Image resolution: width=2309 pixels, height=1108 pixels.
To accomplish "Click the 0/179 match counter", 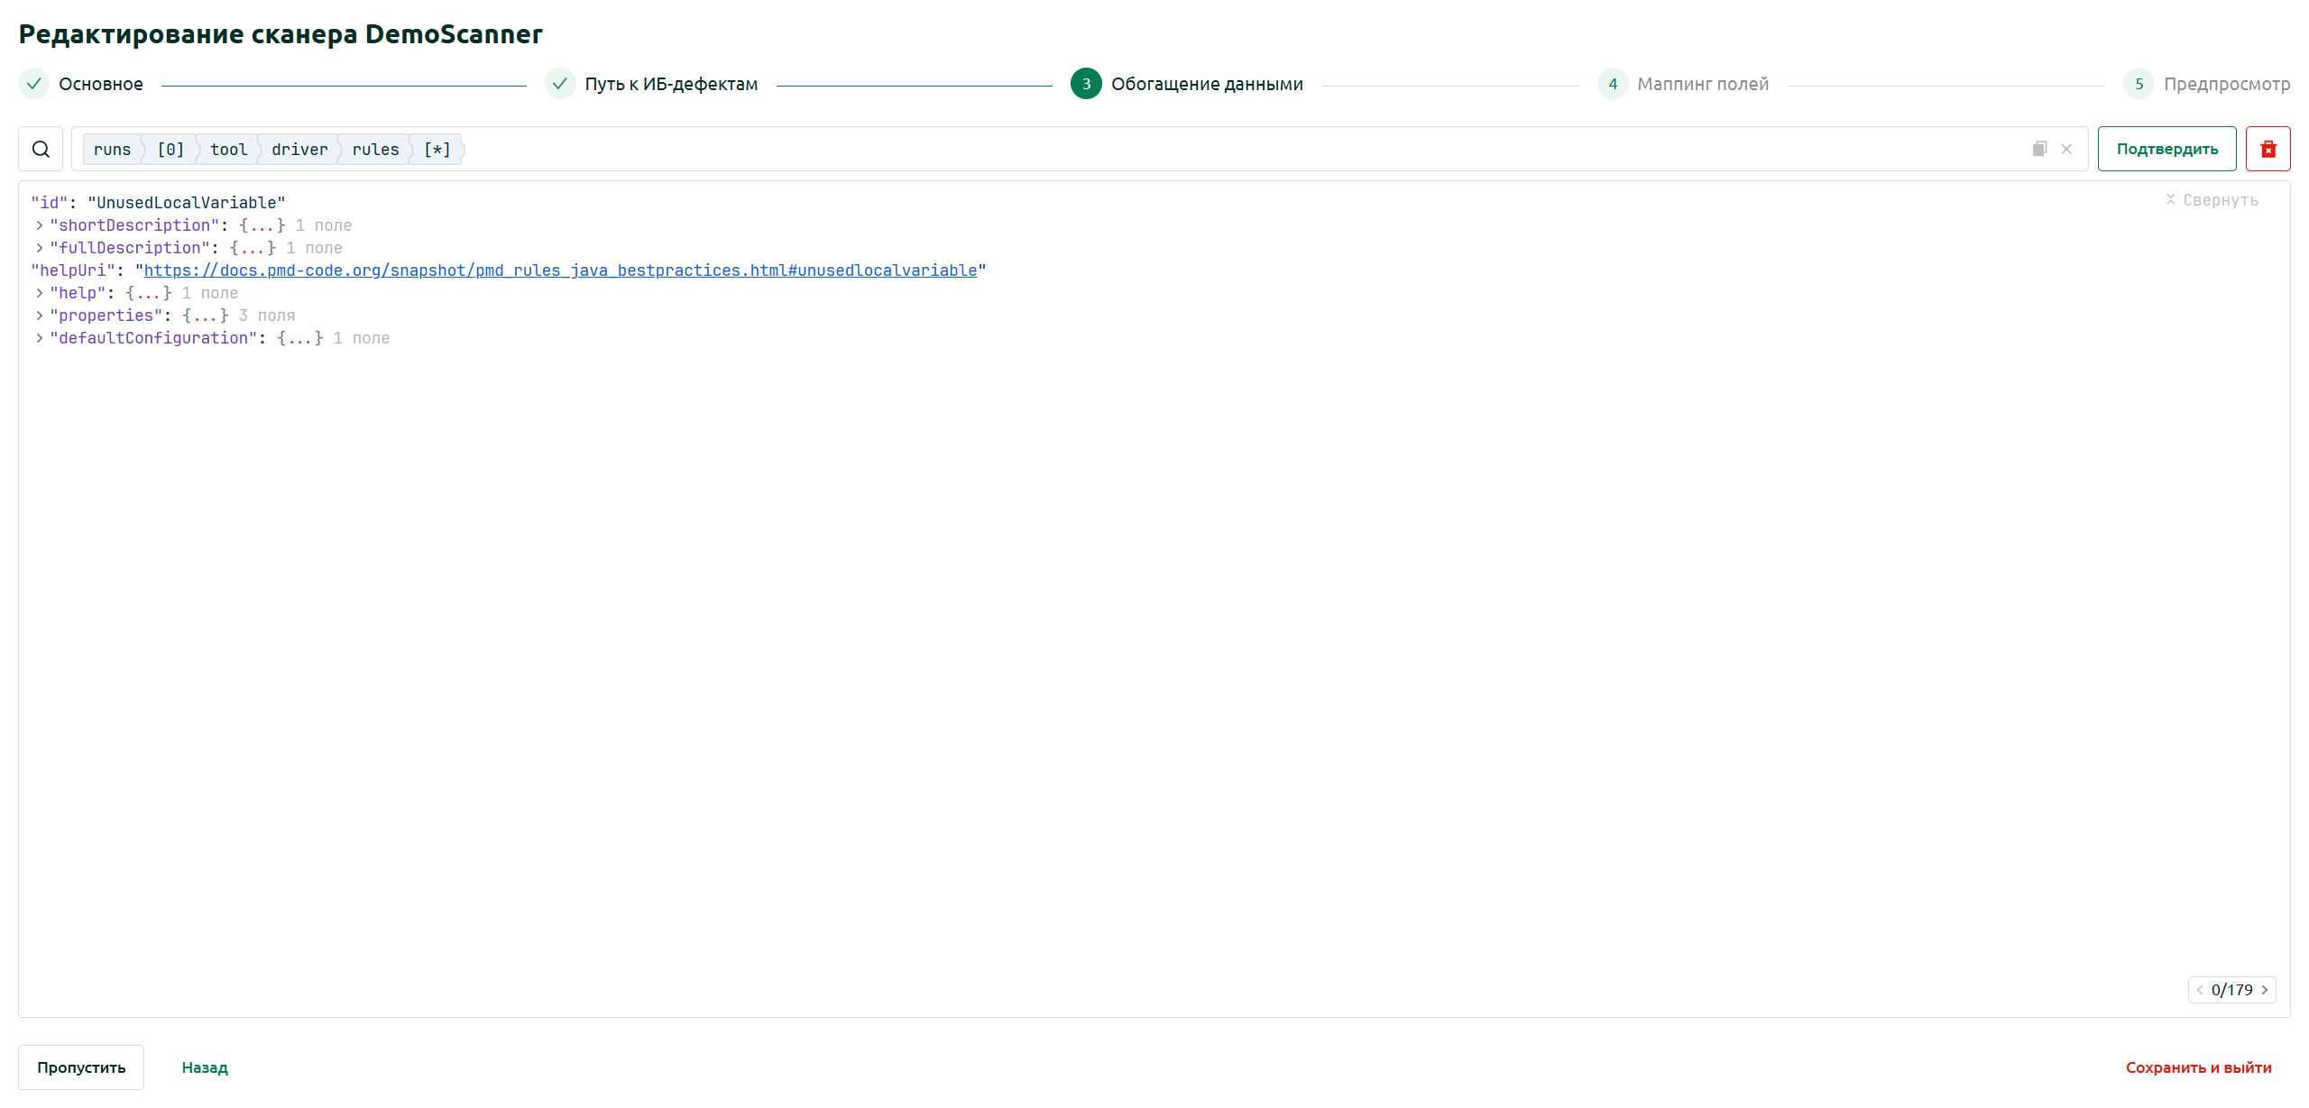I will [x=2231, y=990].
